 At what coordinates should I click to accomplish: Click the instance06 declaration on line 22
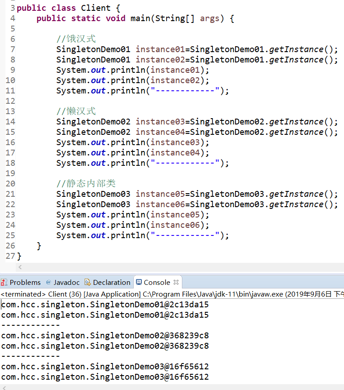click(197, 204)
